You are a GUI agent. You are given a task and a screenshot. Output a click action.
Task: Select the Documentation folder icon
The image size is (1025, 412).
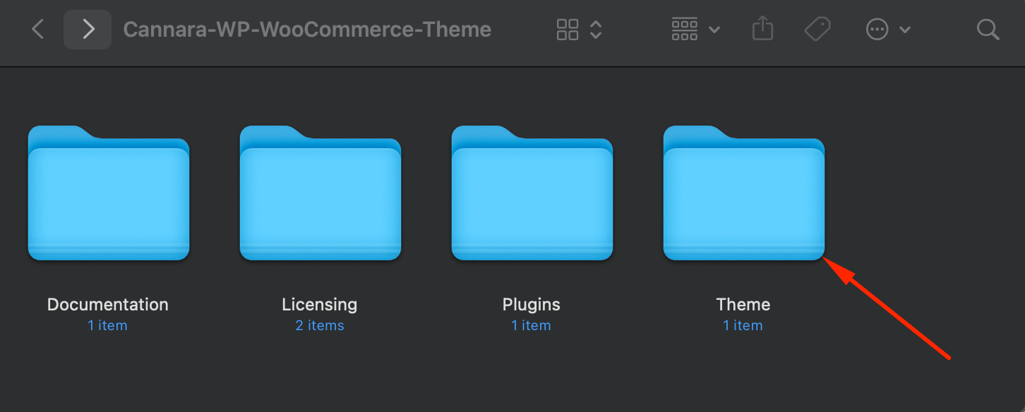point(109,193)
